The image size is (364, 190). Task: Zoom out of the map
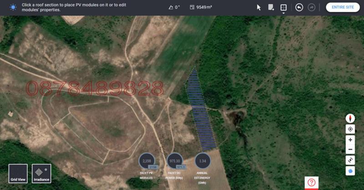pos(350,150)
